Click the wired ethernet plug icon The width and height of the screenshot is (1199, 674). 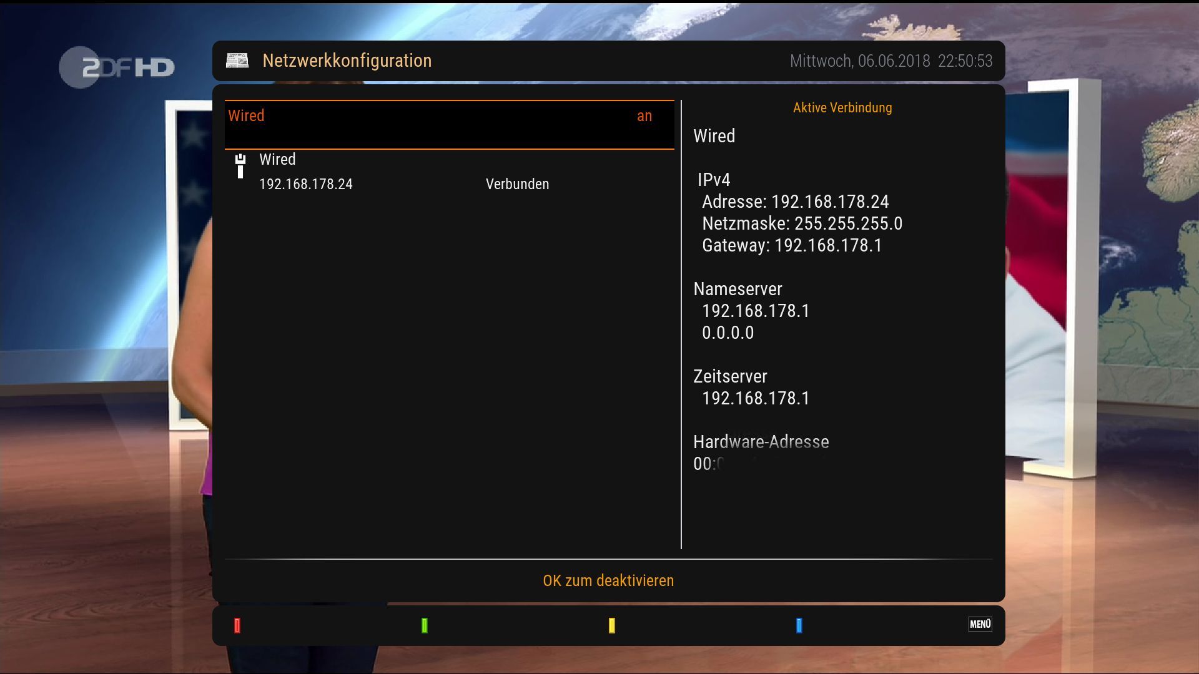pyautogui.click(x=240, y=166)
